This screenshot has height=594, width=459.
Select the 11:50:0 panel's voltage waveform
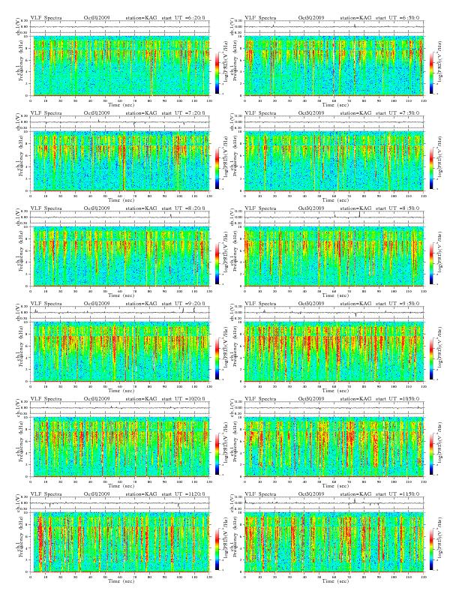pyautogui.click(x=334, y=504)
